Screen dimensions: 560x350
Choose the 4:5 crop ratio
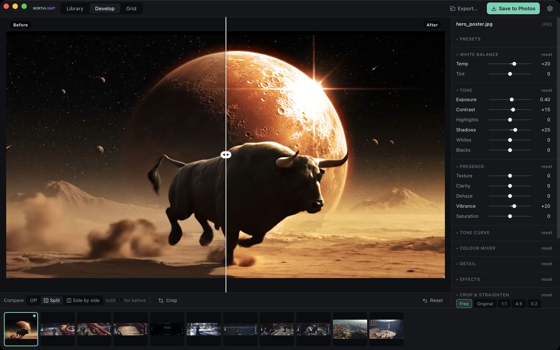[x=519, y=304]
